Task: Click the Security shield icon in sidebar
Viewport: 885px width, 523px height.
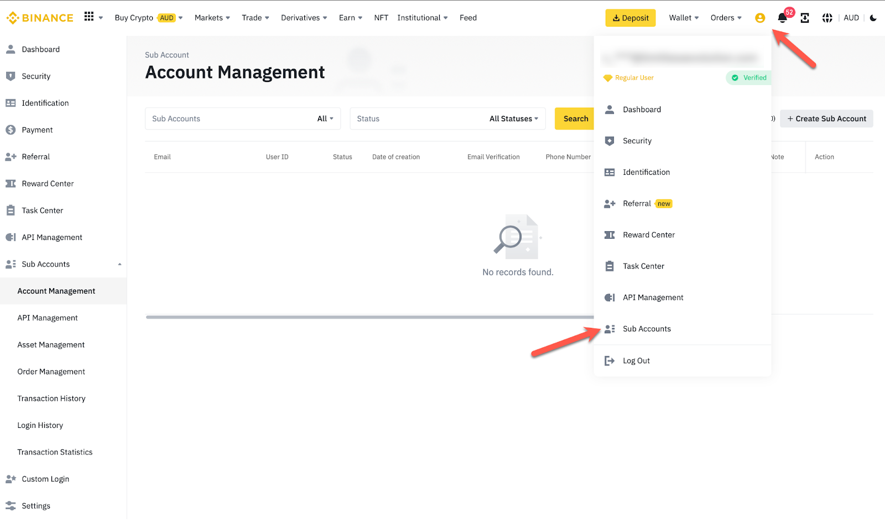Action: 11,76
